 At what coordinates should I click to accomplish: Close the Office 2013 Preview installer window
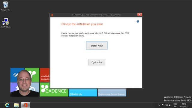tap(139, 14)
